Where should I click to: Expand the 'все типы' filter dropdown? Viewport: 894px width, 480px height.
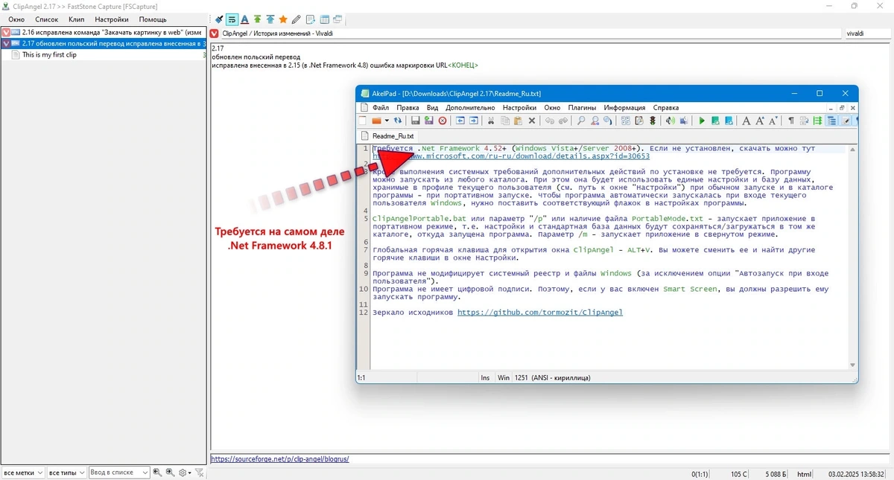[66, 473]
